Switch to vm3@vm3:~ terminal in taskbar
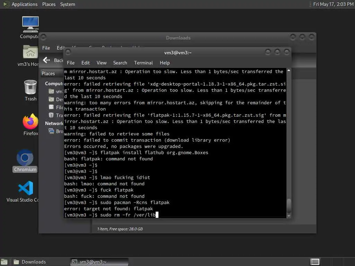The width and height of the screenshot is (355, 266). click(99, 262)
